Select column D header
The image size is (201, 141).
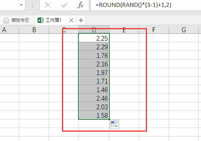click(94, 29)
